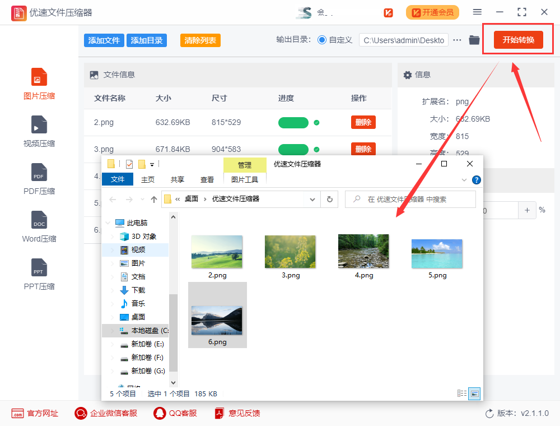
Task: Open 官方网址 official website link
Action: [35, 414]
